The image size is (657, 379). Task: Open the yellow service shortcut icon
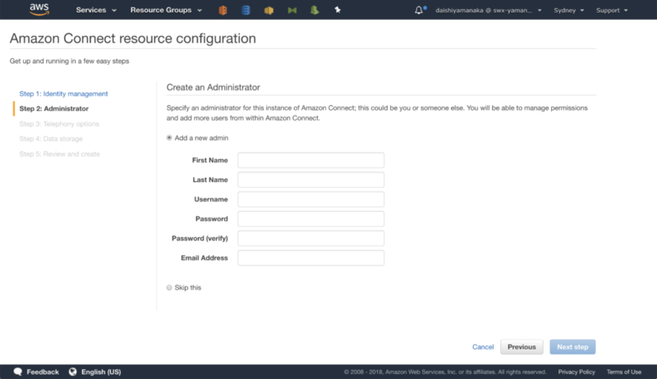click(x=269, y=10)
